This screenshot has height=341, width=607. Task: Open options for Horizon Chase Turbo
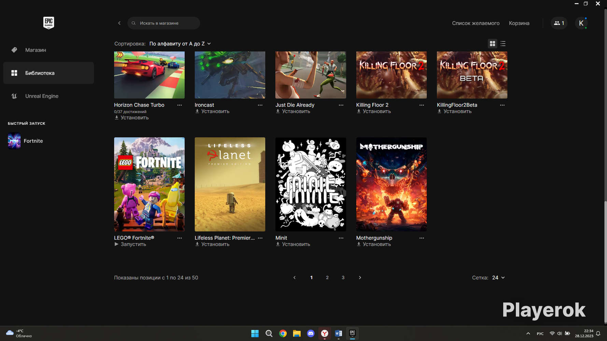pyautogui.click(x=180, y=105)
